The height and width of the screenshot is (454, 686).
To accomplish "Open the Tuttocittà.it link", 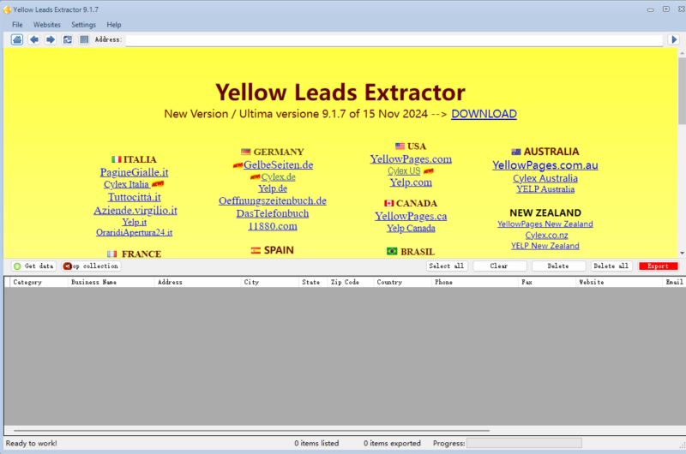I will (x=135, y=197).
